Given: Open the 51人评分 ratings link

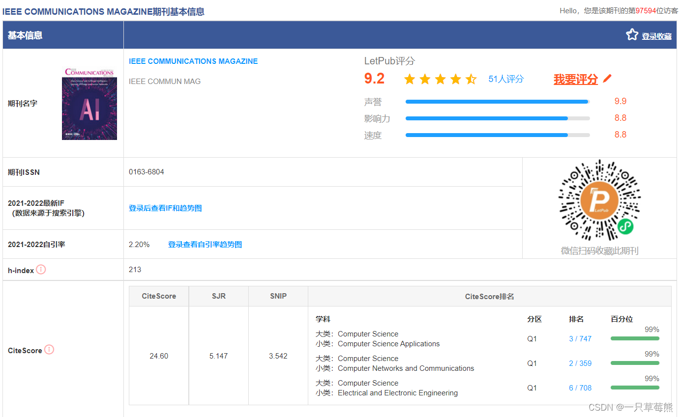Looking at the screenshot, I should click(506, 79).
